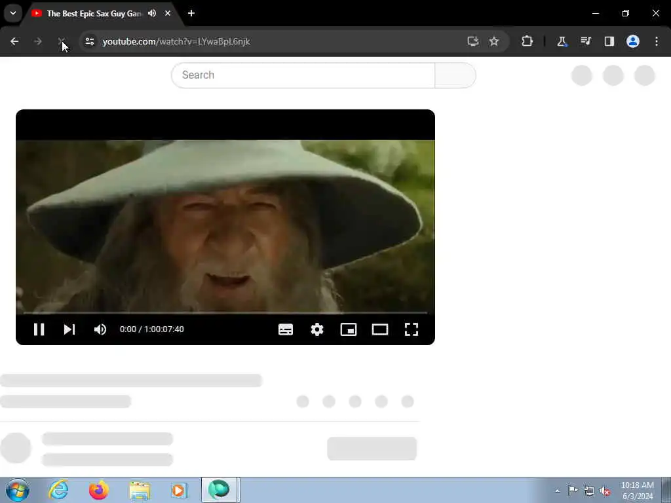
Task: Mute the tab via speaker icon
Action: click(x=152, y=13)
